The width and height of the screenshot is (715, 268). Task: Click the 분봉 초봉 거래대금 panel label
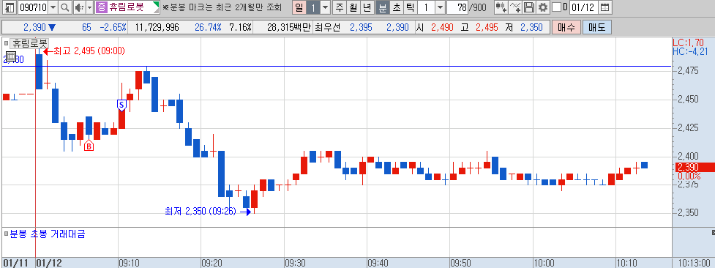(x=48, y=234)
